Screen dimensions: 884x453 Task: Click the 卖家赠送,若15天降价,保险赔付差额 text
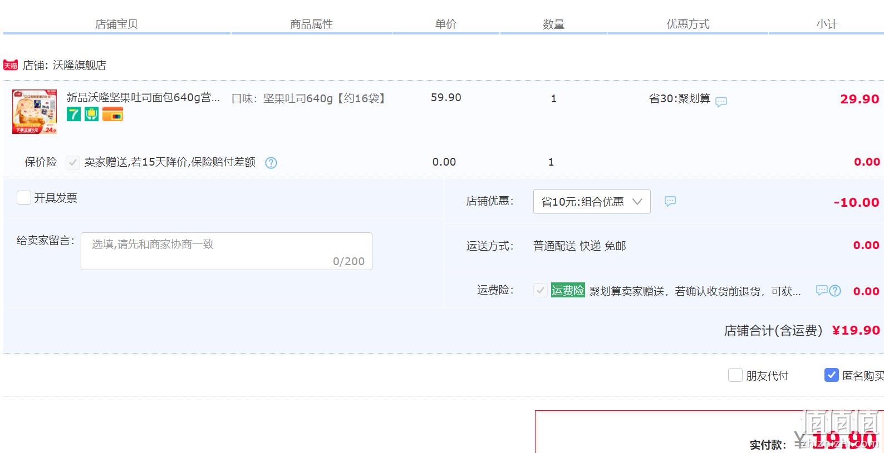(170, 162)
